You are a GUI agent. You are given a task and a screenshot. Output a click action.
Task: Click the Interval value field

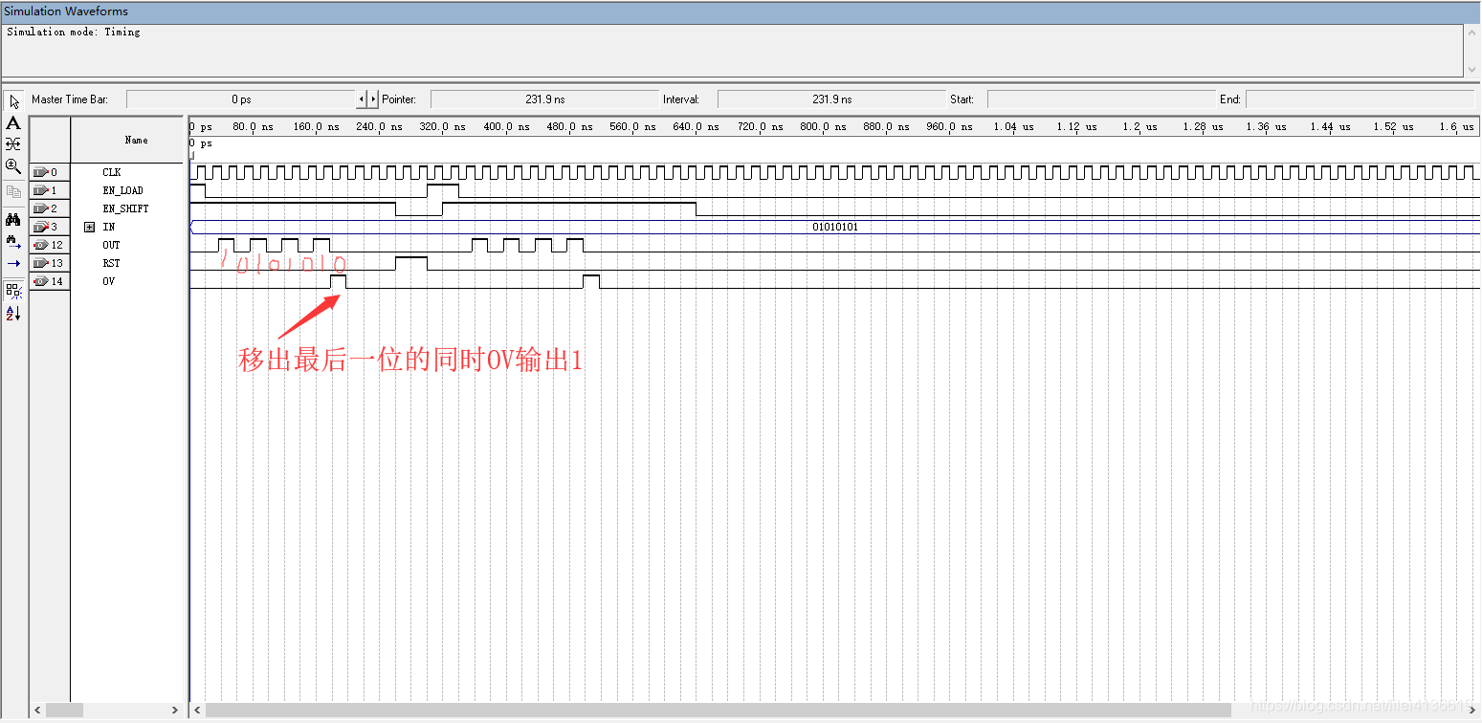[831, 99]
